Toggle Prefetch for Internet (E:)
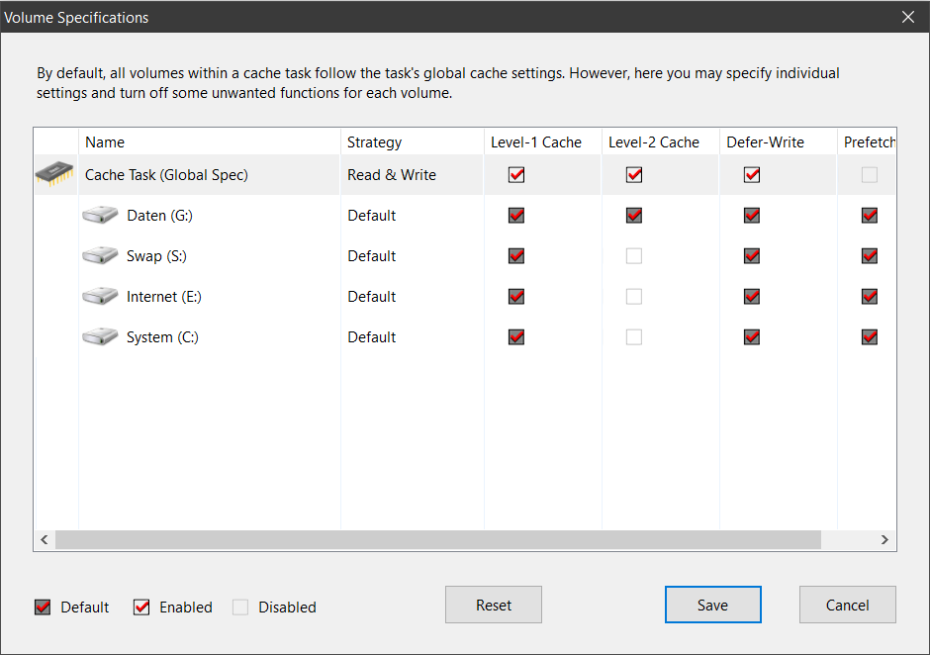Viewport: 930px width, 655px height. (x=870, y=296)
